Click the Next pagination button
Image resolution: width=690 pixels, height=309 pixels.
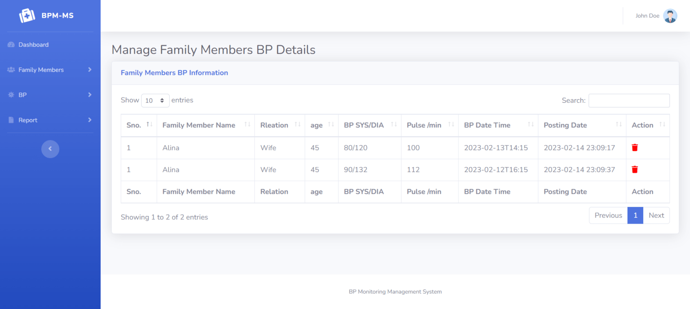(656, 215)
